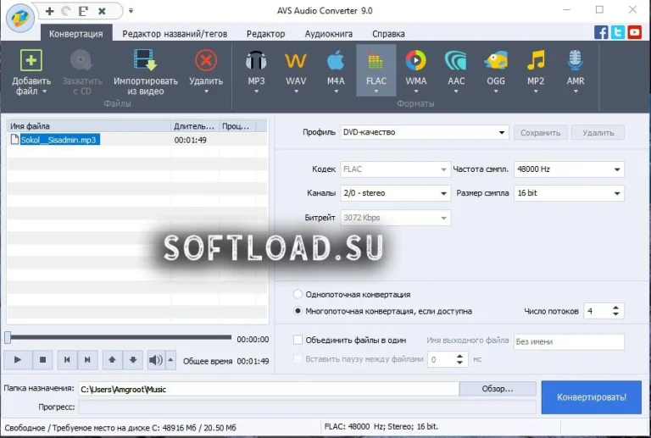This screenshot has height=438, width=651.
Task: Skip to previous track button
Action: tap(67, 359)
